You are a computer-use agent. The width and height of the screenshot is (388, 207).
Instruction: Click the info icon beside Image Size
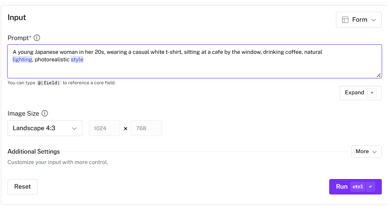pyautogui.click(x=45, y=114)
